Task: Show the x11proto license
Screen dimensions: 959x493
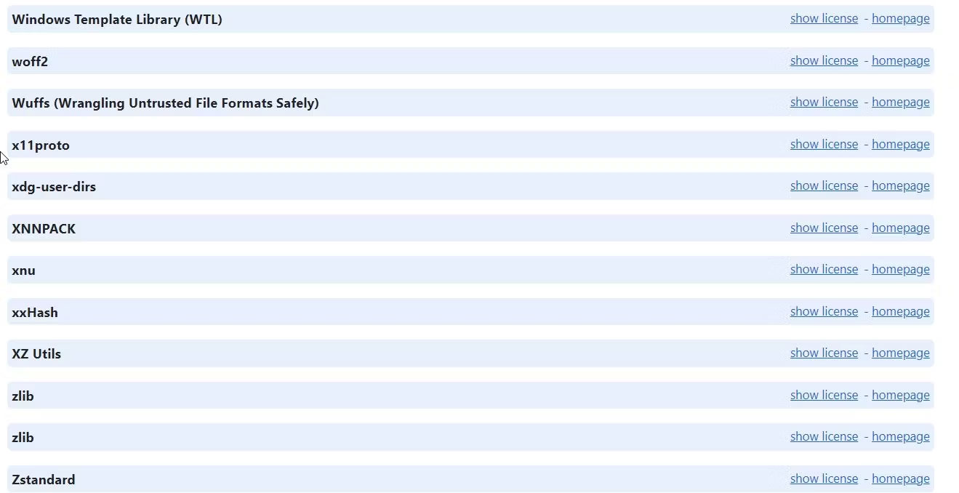Action: pos(824,144)
